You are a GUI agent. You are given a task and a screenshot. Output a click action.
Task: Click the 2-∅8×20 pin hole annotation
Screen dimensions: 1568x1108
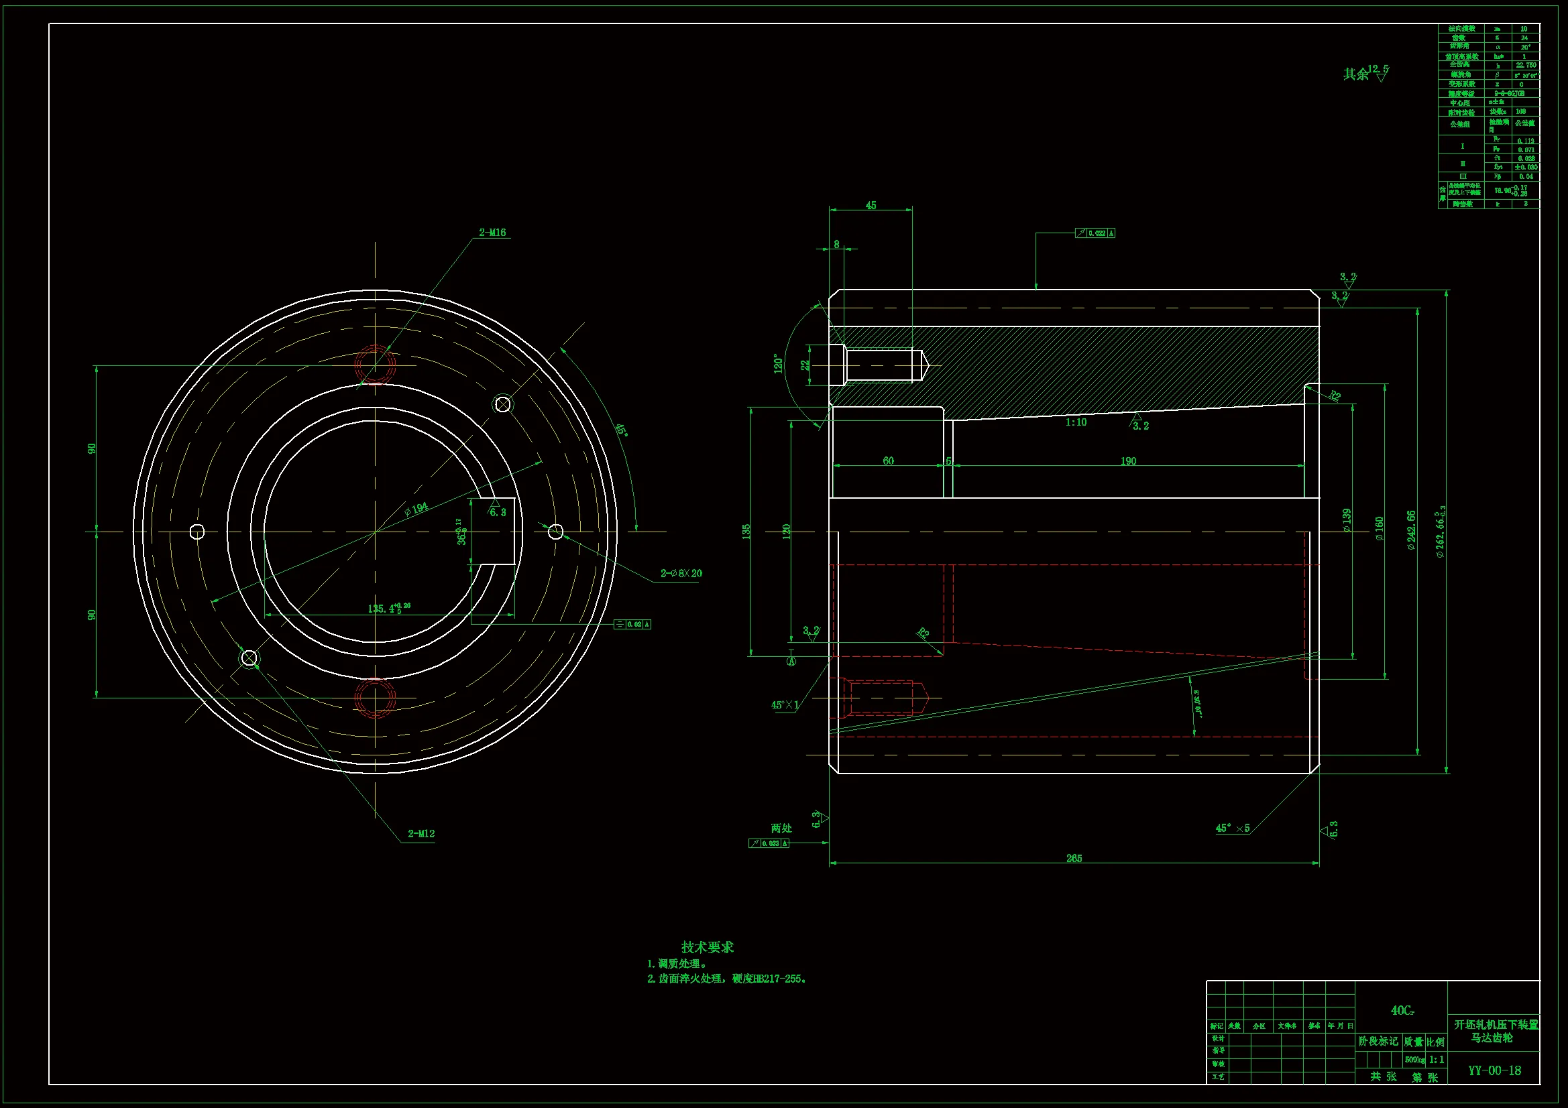681,574
